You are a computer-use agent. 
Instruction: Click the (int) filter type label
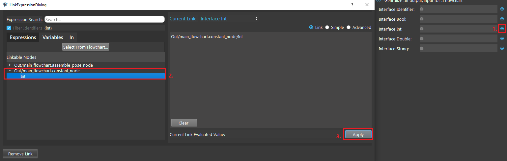tap(48, 28)
